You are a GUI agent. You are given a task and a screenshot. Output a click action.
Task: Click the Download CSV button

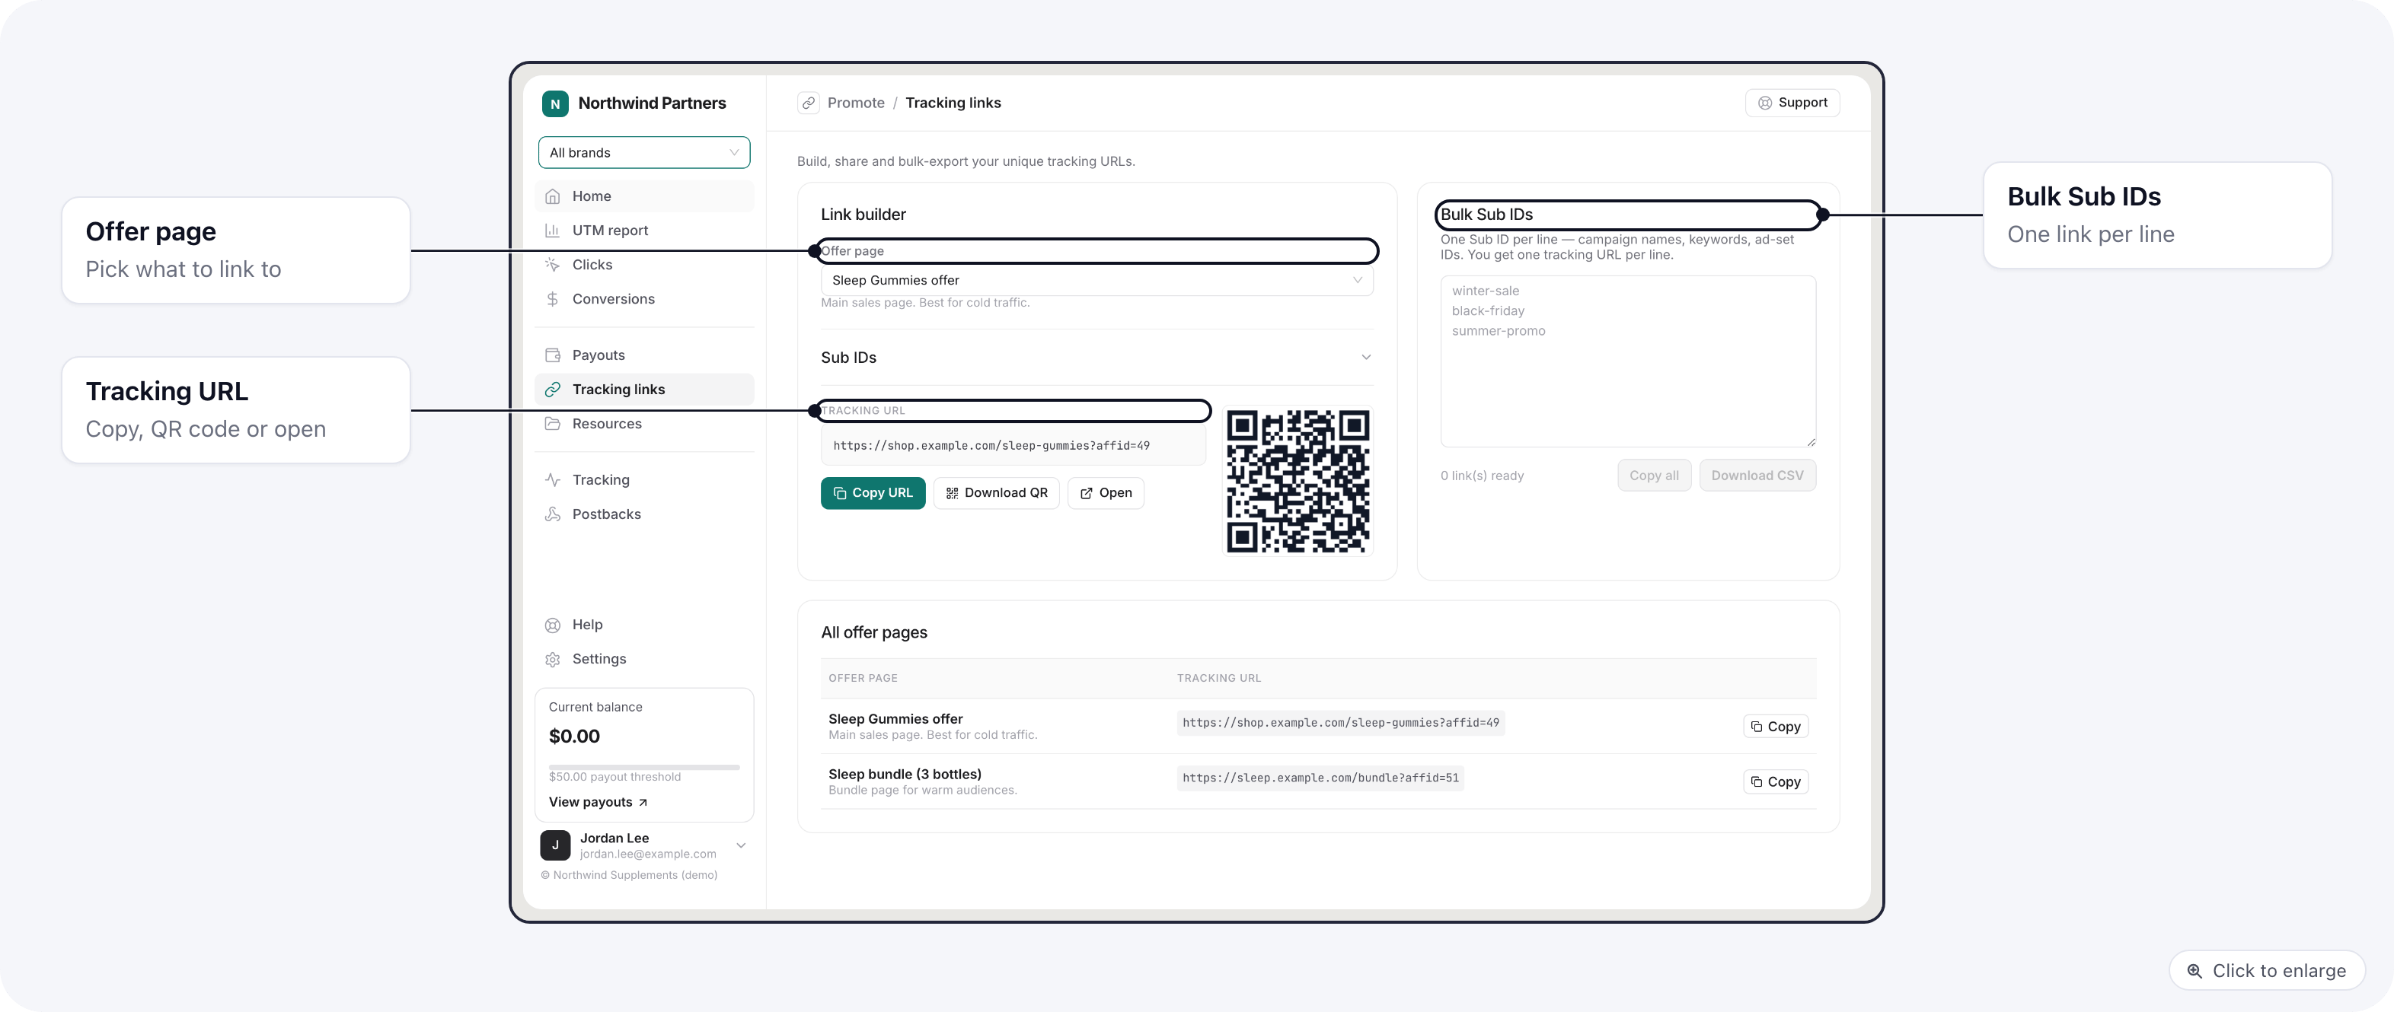point(1757,476)
